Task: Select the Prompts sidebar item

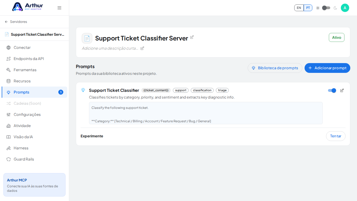Action: [x=34, y=92]
